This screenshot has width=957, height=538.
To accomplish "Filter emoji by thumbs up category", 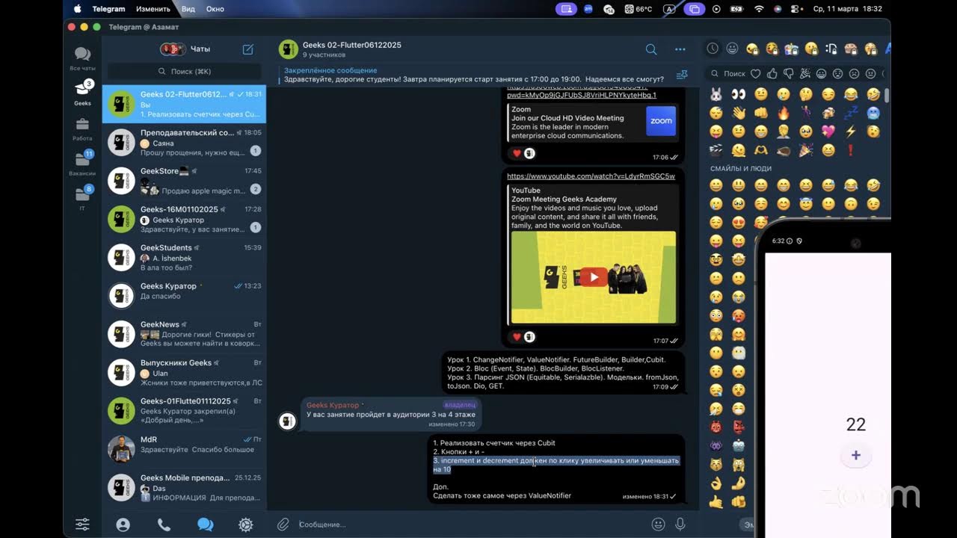I will click(x=772, y=73).
